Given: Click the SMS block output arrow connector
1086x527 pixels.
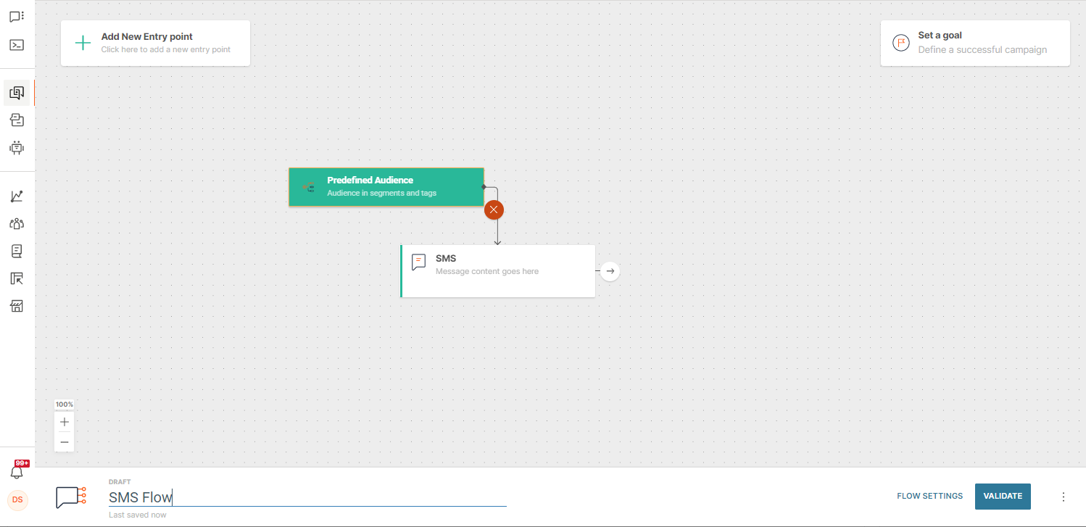Looking at the screenshot, I should coord(610,271).
